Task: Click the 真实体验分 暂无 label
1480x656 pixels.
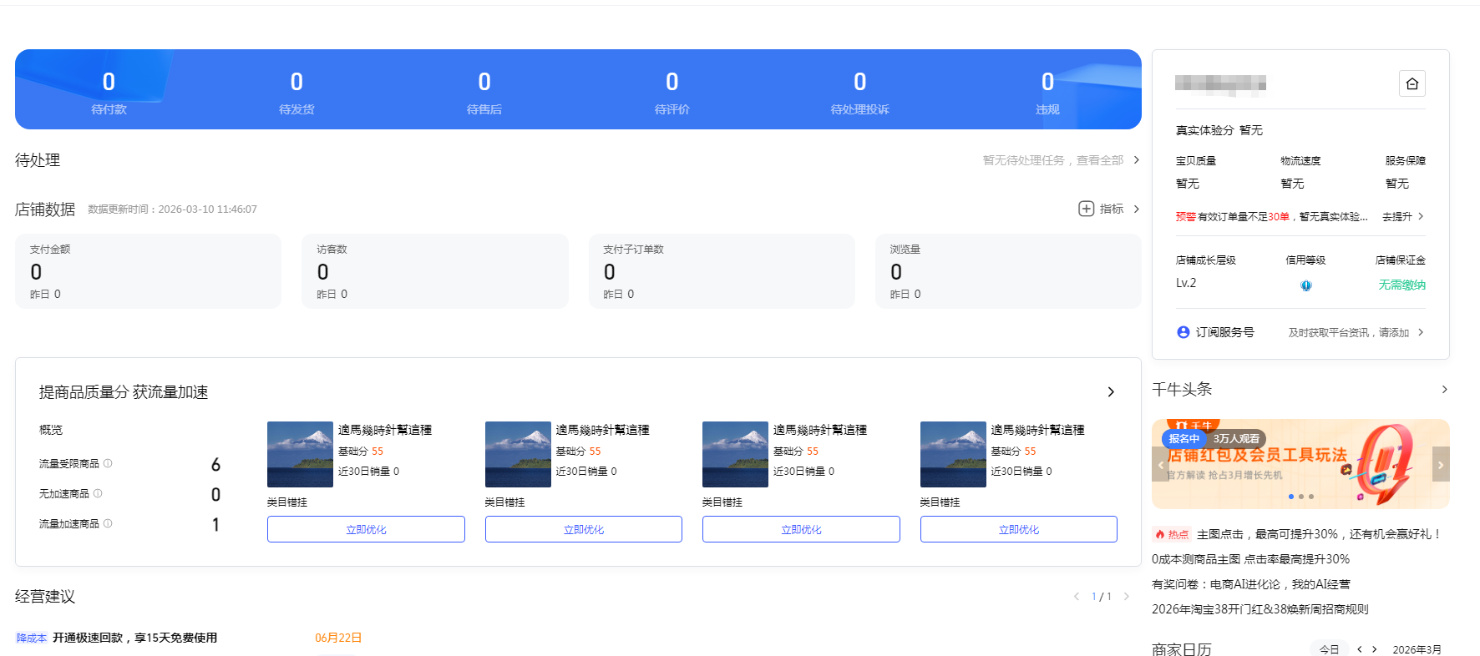Action: (x=1219, y=130)
